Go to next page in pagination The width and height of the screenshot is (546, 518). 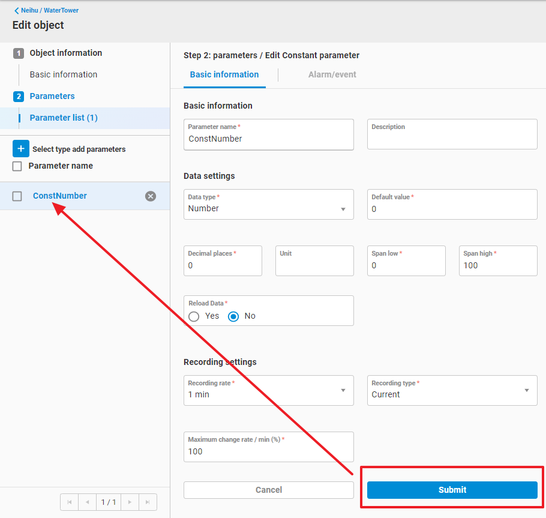tap(130, 502)
